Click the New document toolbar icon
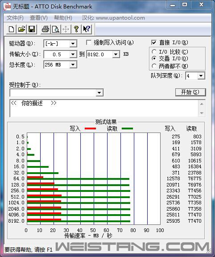This screenshot has height=257, width=215. click(x=11, y=29)
